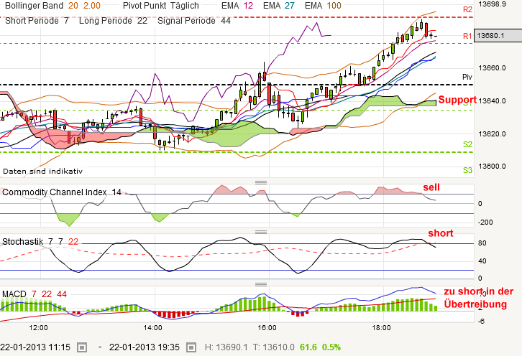Grab the panel divider handle above Stochastik

pos(261,232)
